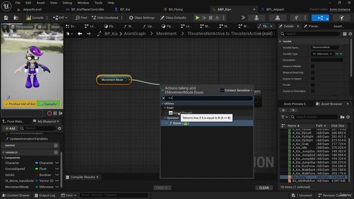Screen dimensions: 354x199
Task: Collapse the Utilities category
Action: pyautogui.click(x=163, y=103)
